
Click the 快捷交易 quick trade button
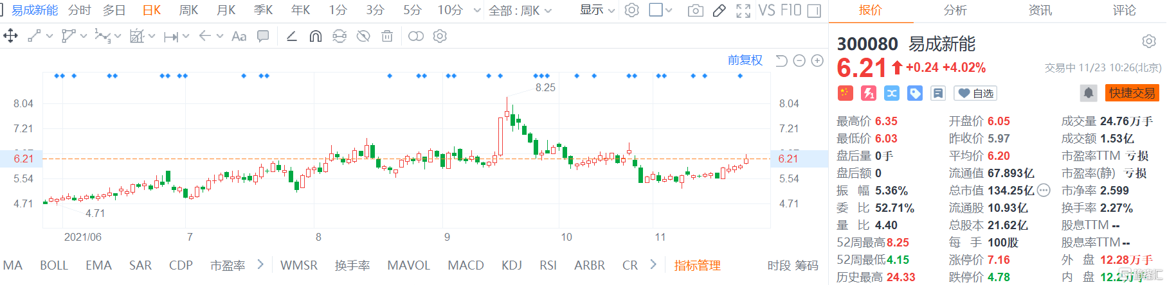point(1132,93)
